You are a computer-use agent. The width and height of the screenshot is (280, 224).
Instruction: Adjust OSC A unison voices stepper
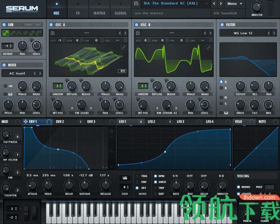click(58, 86)
